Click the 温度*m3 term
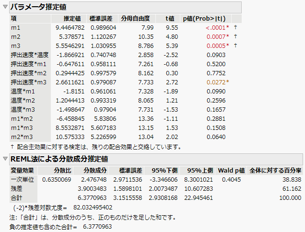 point(23,110)
